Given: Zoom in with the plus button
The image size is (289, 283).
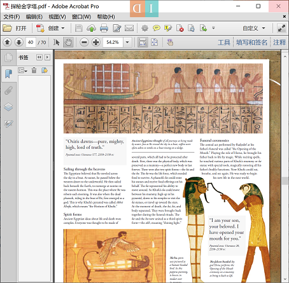Looking at the screenshot, I should (x=96, y=43).
